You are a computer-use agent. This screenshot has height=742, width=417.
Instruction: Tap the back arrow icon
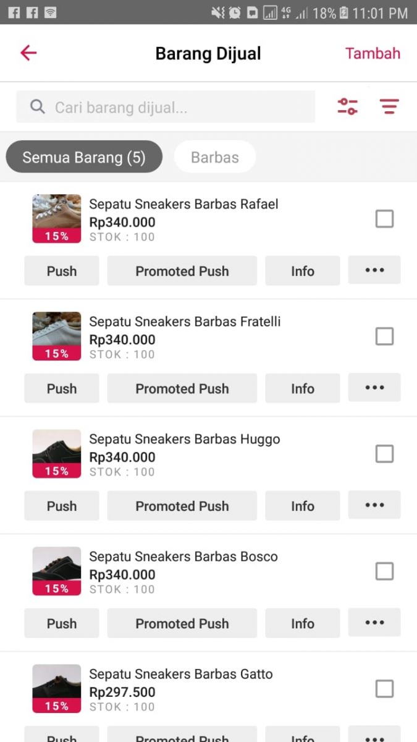click(x=28, y=53)
